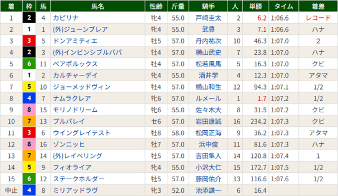The width and height of the screenshot is (338, 196).
Task: Open jockey link 酒井学
Action: (208, 75)
